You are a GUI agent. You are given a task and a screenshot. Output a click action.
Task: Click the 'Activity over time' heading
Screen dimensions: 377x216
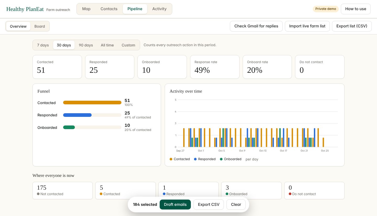pyautogui.click(x=186, y=91)
